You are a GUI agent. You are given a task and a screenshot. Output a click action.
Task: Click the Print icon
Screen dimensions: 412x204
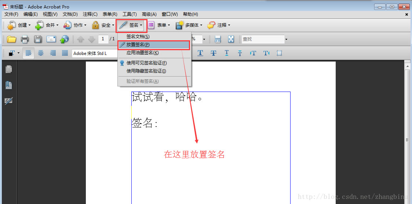point(25,39)
